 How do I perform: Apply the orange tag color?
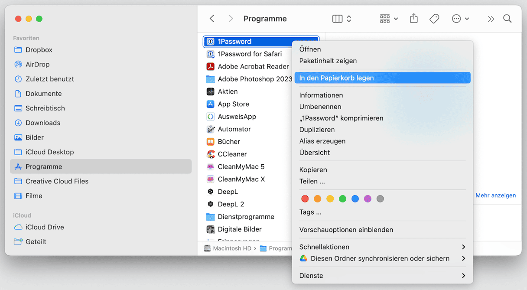coord(318,199)
